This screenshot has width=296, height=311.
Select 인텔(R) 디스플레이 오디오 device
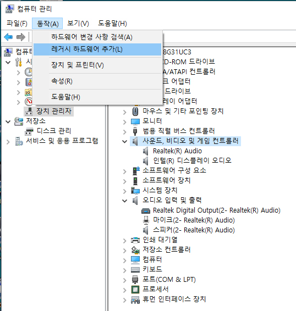(x=193, y=160)
